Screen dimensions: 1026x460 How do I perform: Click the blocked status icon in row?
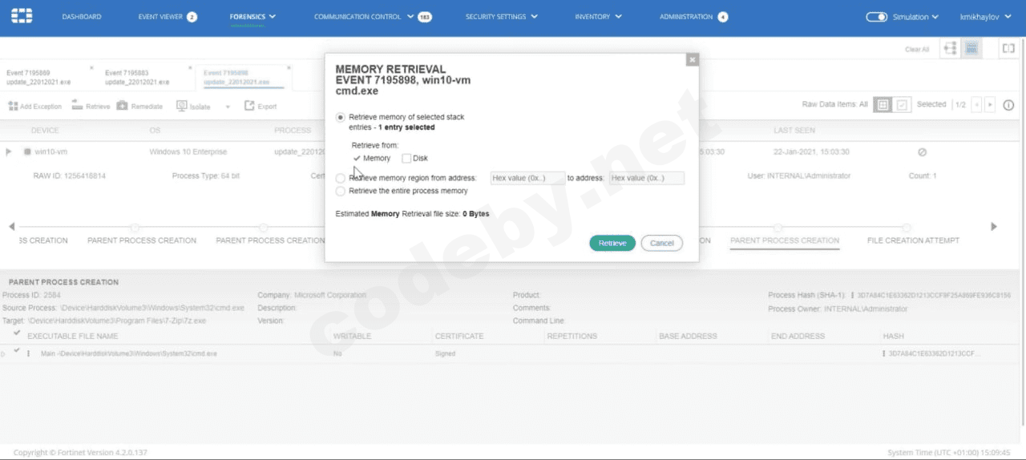click(922, 151)
